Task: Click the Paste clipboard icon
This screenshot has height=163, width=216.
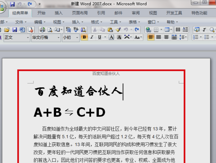Action: point(110,30)
